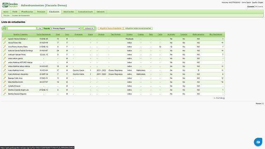Switch to the Comunicaciones tab
Screen dimensions: 265x149
pyautogui.click(x=85, y=12)
